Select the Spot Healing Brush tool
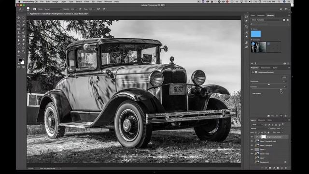Screen dimensions: 309x174 pos(19,29)
